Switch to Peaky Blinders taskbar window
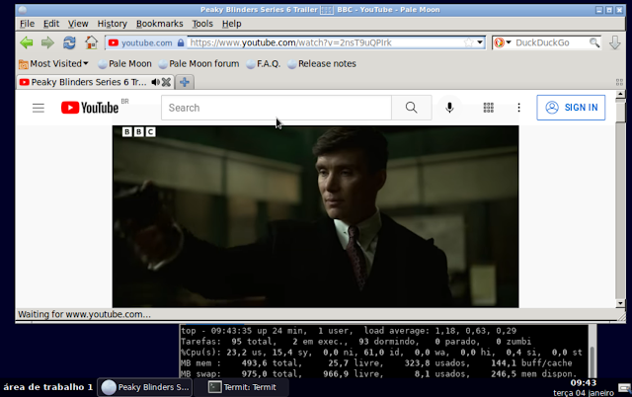The height and width of the screenshot is (397, 632). point(145,387)
